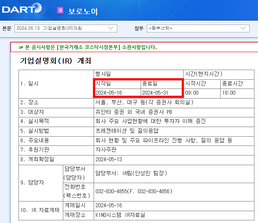
Task: Click the 종료일 header cell
Action: pos(162,84)
